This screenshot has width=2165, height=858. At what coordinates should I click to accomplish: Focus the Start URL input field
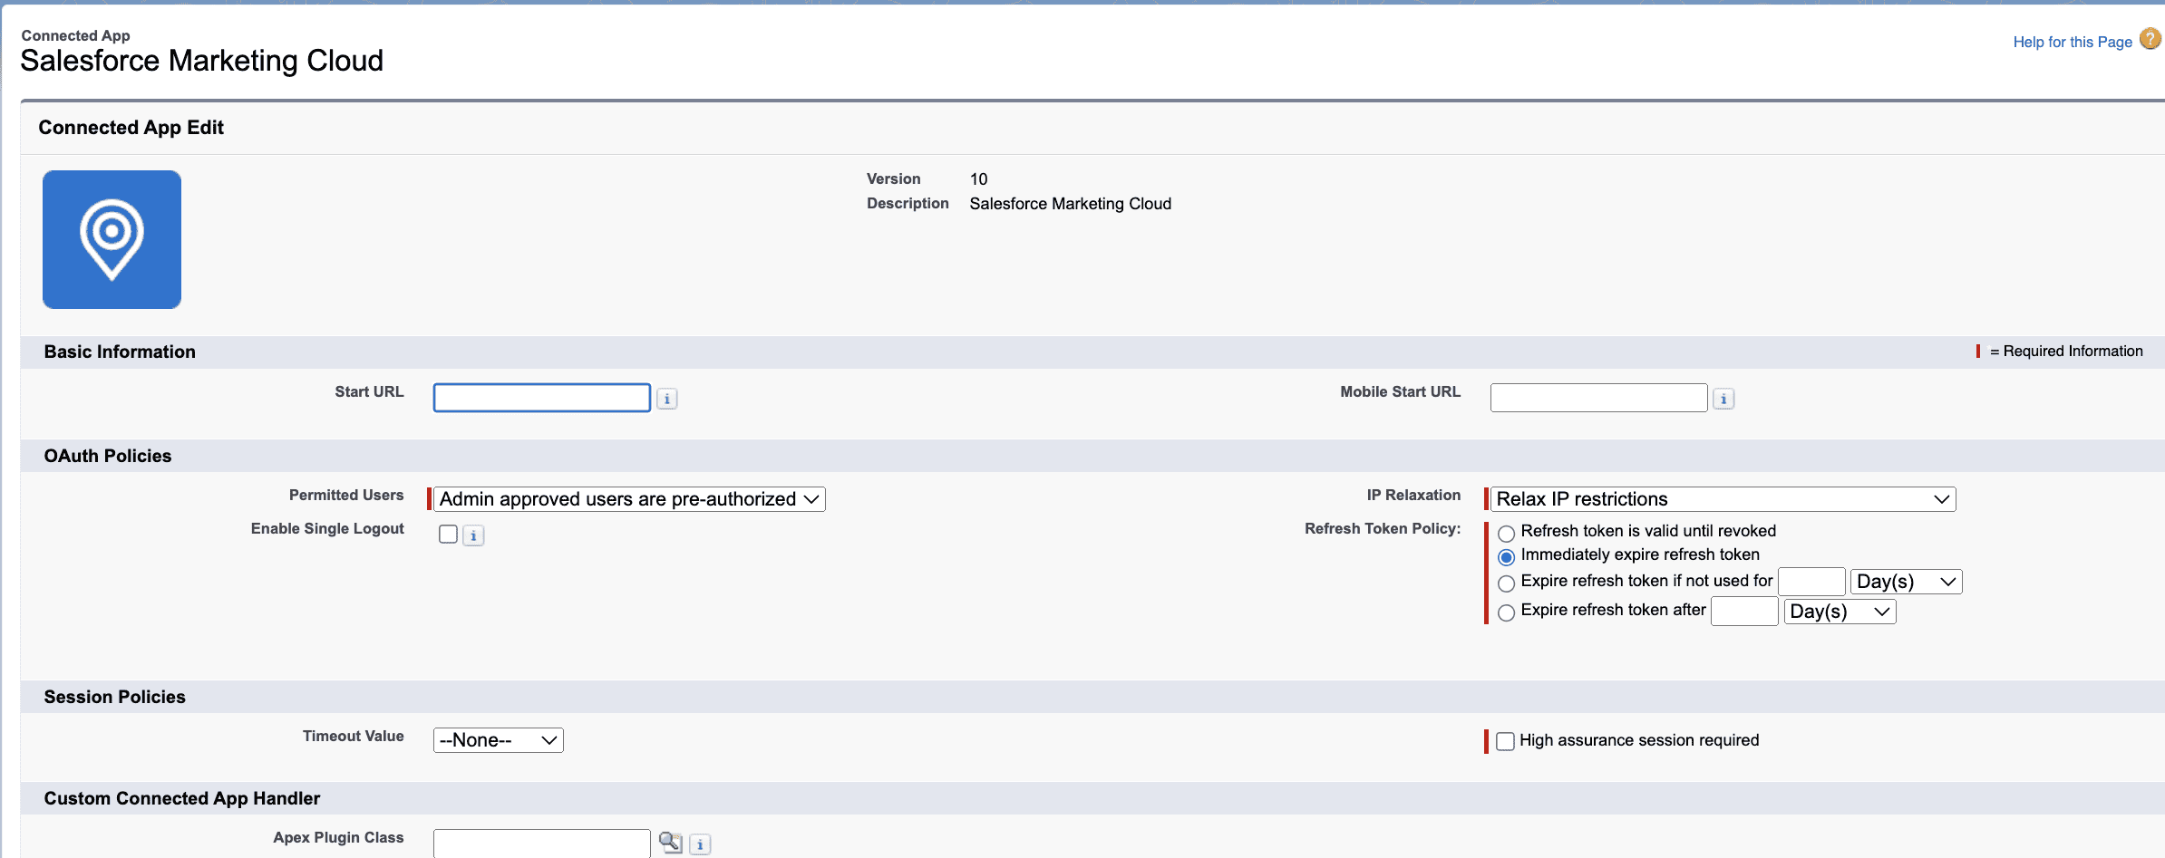[541, 398]
